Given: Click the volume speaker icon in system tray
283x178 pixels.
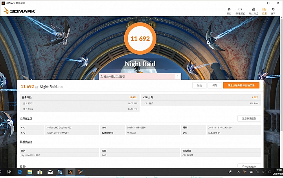Looking at the screenshot, I should (x=264, y=172).
